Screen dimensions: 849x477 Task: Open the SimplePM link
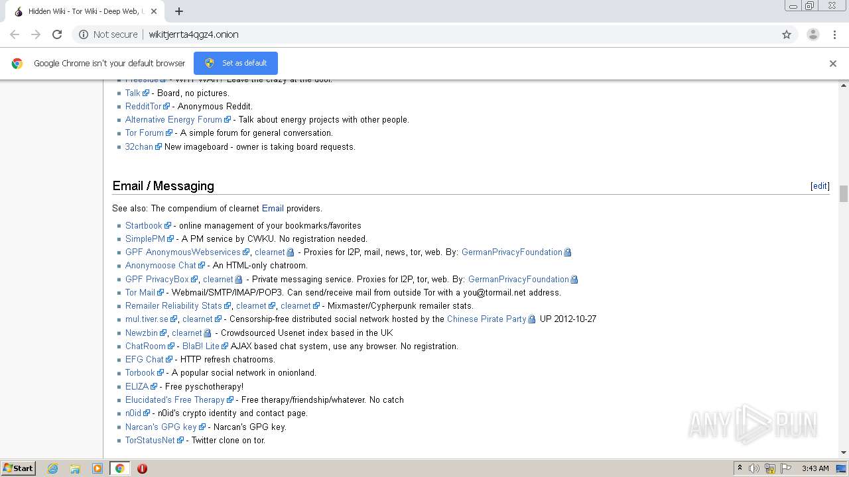[145, 238]
